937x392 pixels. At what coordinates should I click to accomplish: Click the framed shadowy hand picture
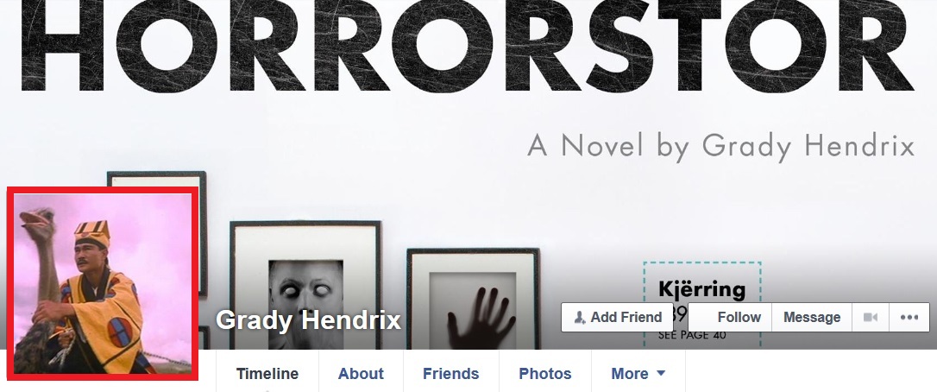click(474, 299)
